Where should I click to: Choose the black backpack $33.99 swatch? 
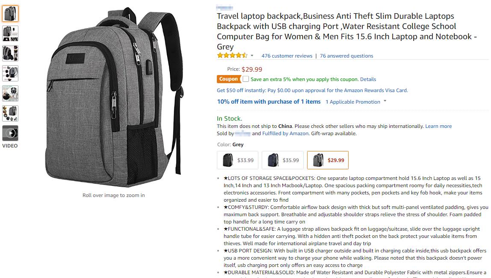pos(238,160)
